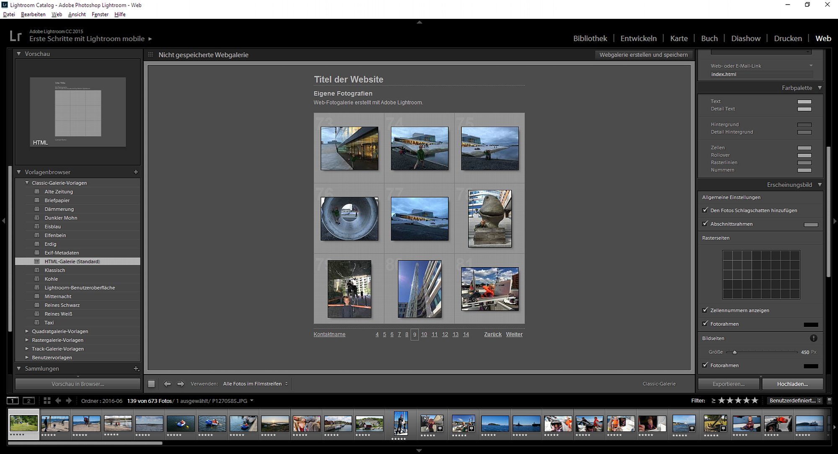
Task: Click badge icon on the first badged filmstrip thumbnail
Action: point(440,429)
